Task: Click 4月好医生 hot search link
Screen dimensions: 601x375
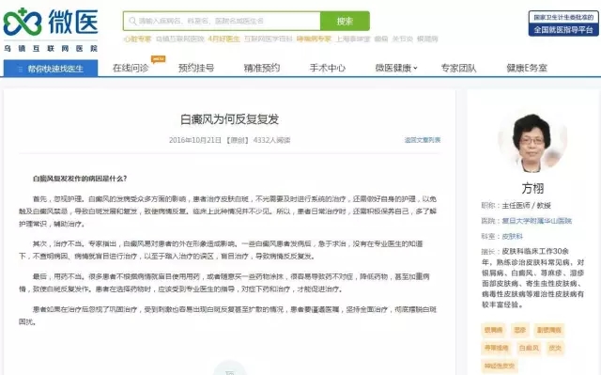Action: pos(224,39)
